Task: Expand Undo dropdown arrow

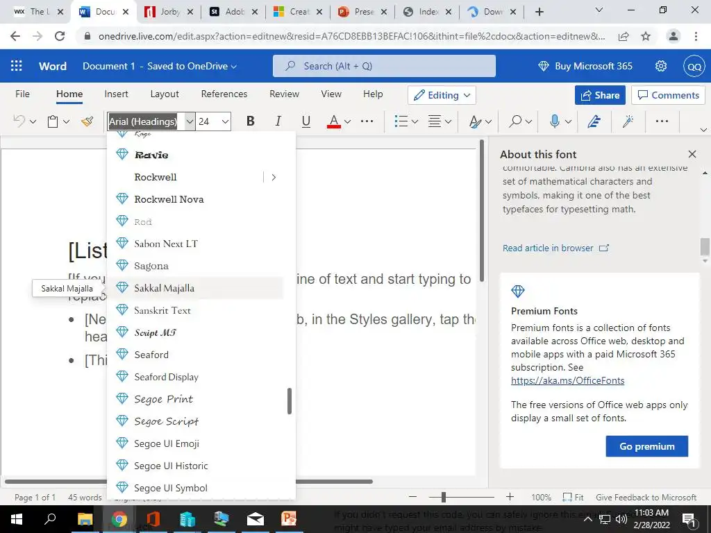Action: [33, 121]
